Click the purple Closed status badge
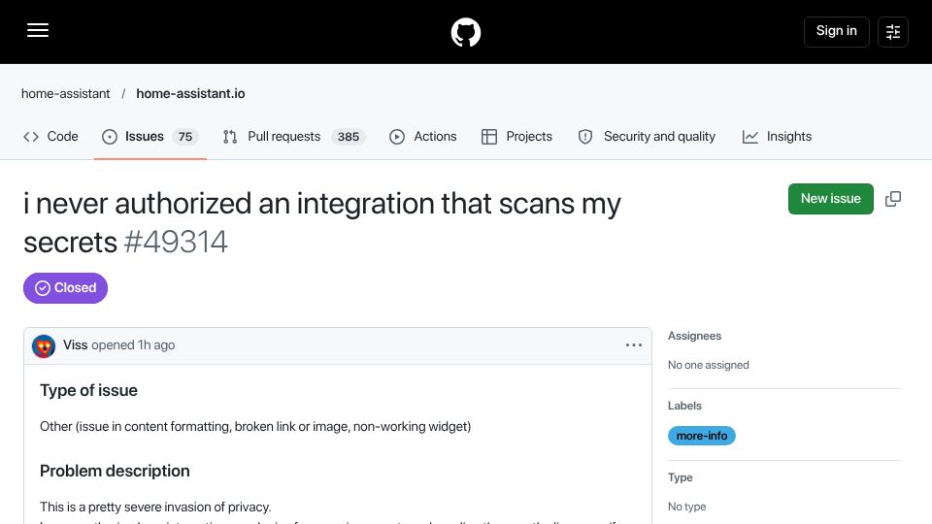 [x=65, y=288]
